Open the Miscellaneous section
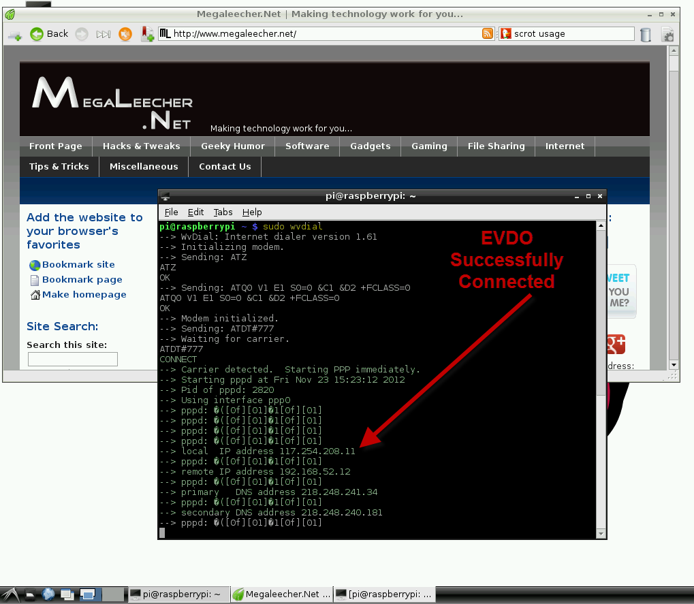 (x=144, y=166)
